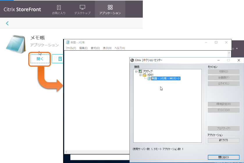Click the Notepad title bar icon
244x163 pixels.
[67, 42]
